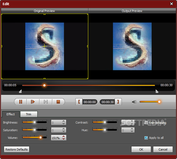Click the Saturation slider
Viewport: 177px width, 159px height.
(34, 130)
